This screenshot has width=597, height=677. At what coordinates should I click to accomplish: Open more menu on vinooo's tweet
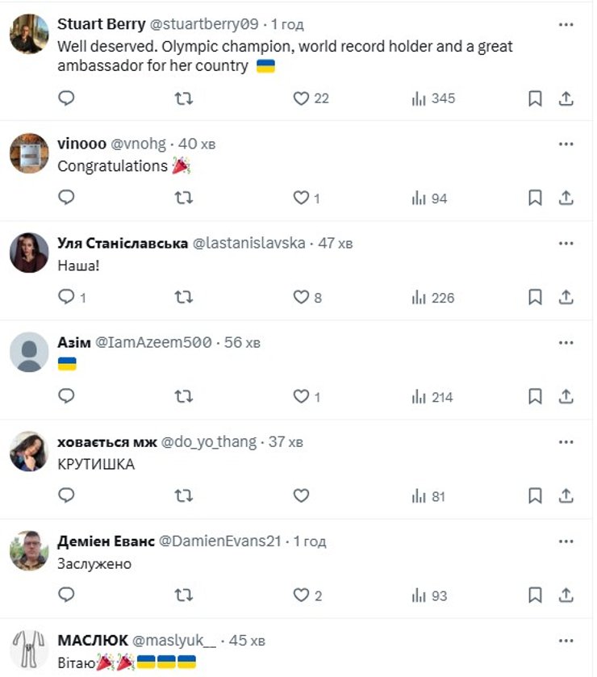566,144
